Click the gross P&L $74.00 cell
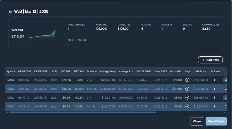 [177, 80]
